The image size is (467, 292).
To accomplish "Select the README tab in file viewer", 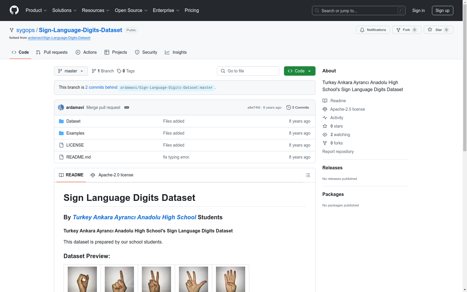I will (x=71, y=175).
